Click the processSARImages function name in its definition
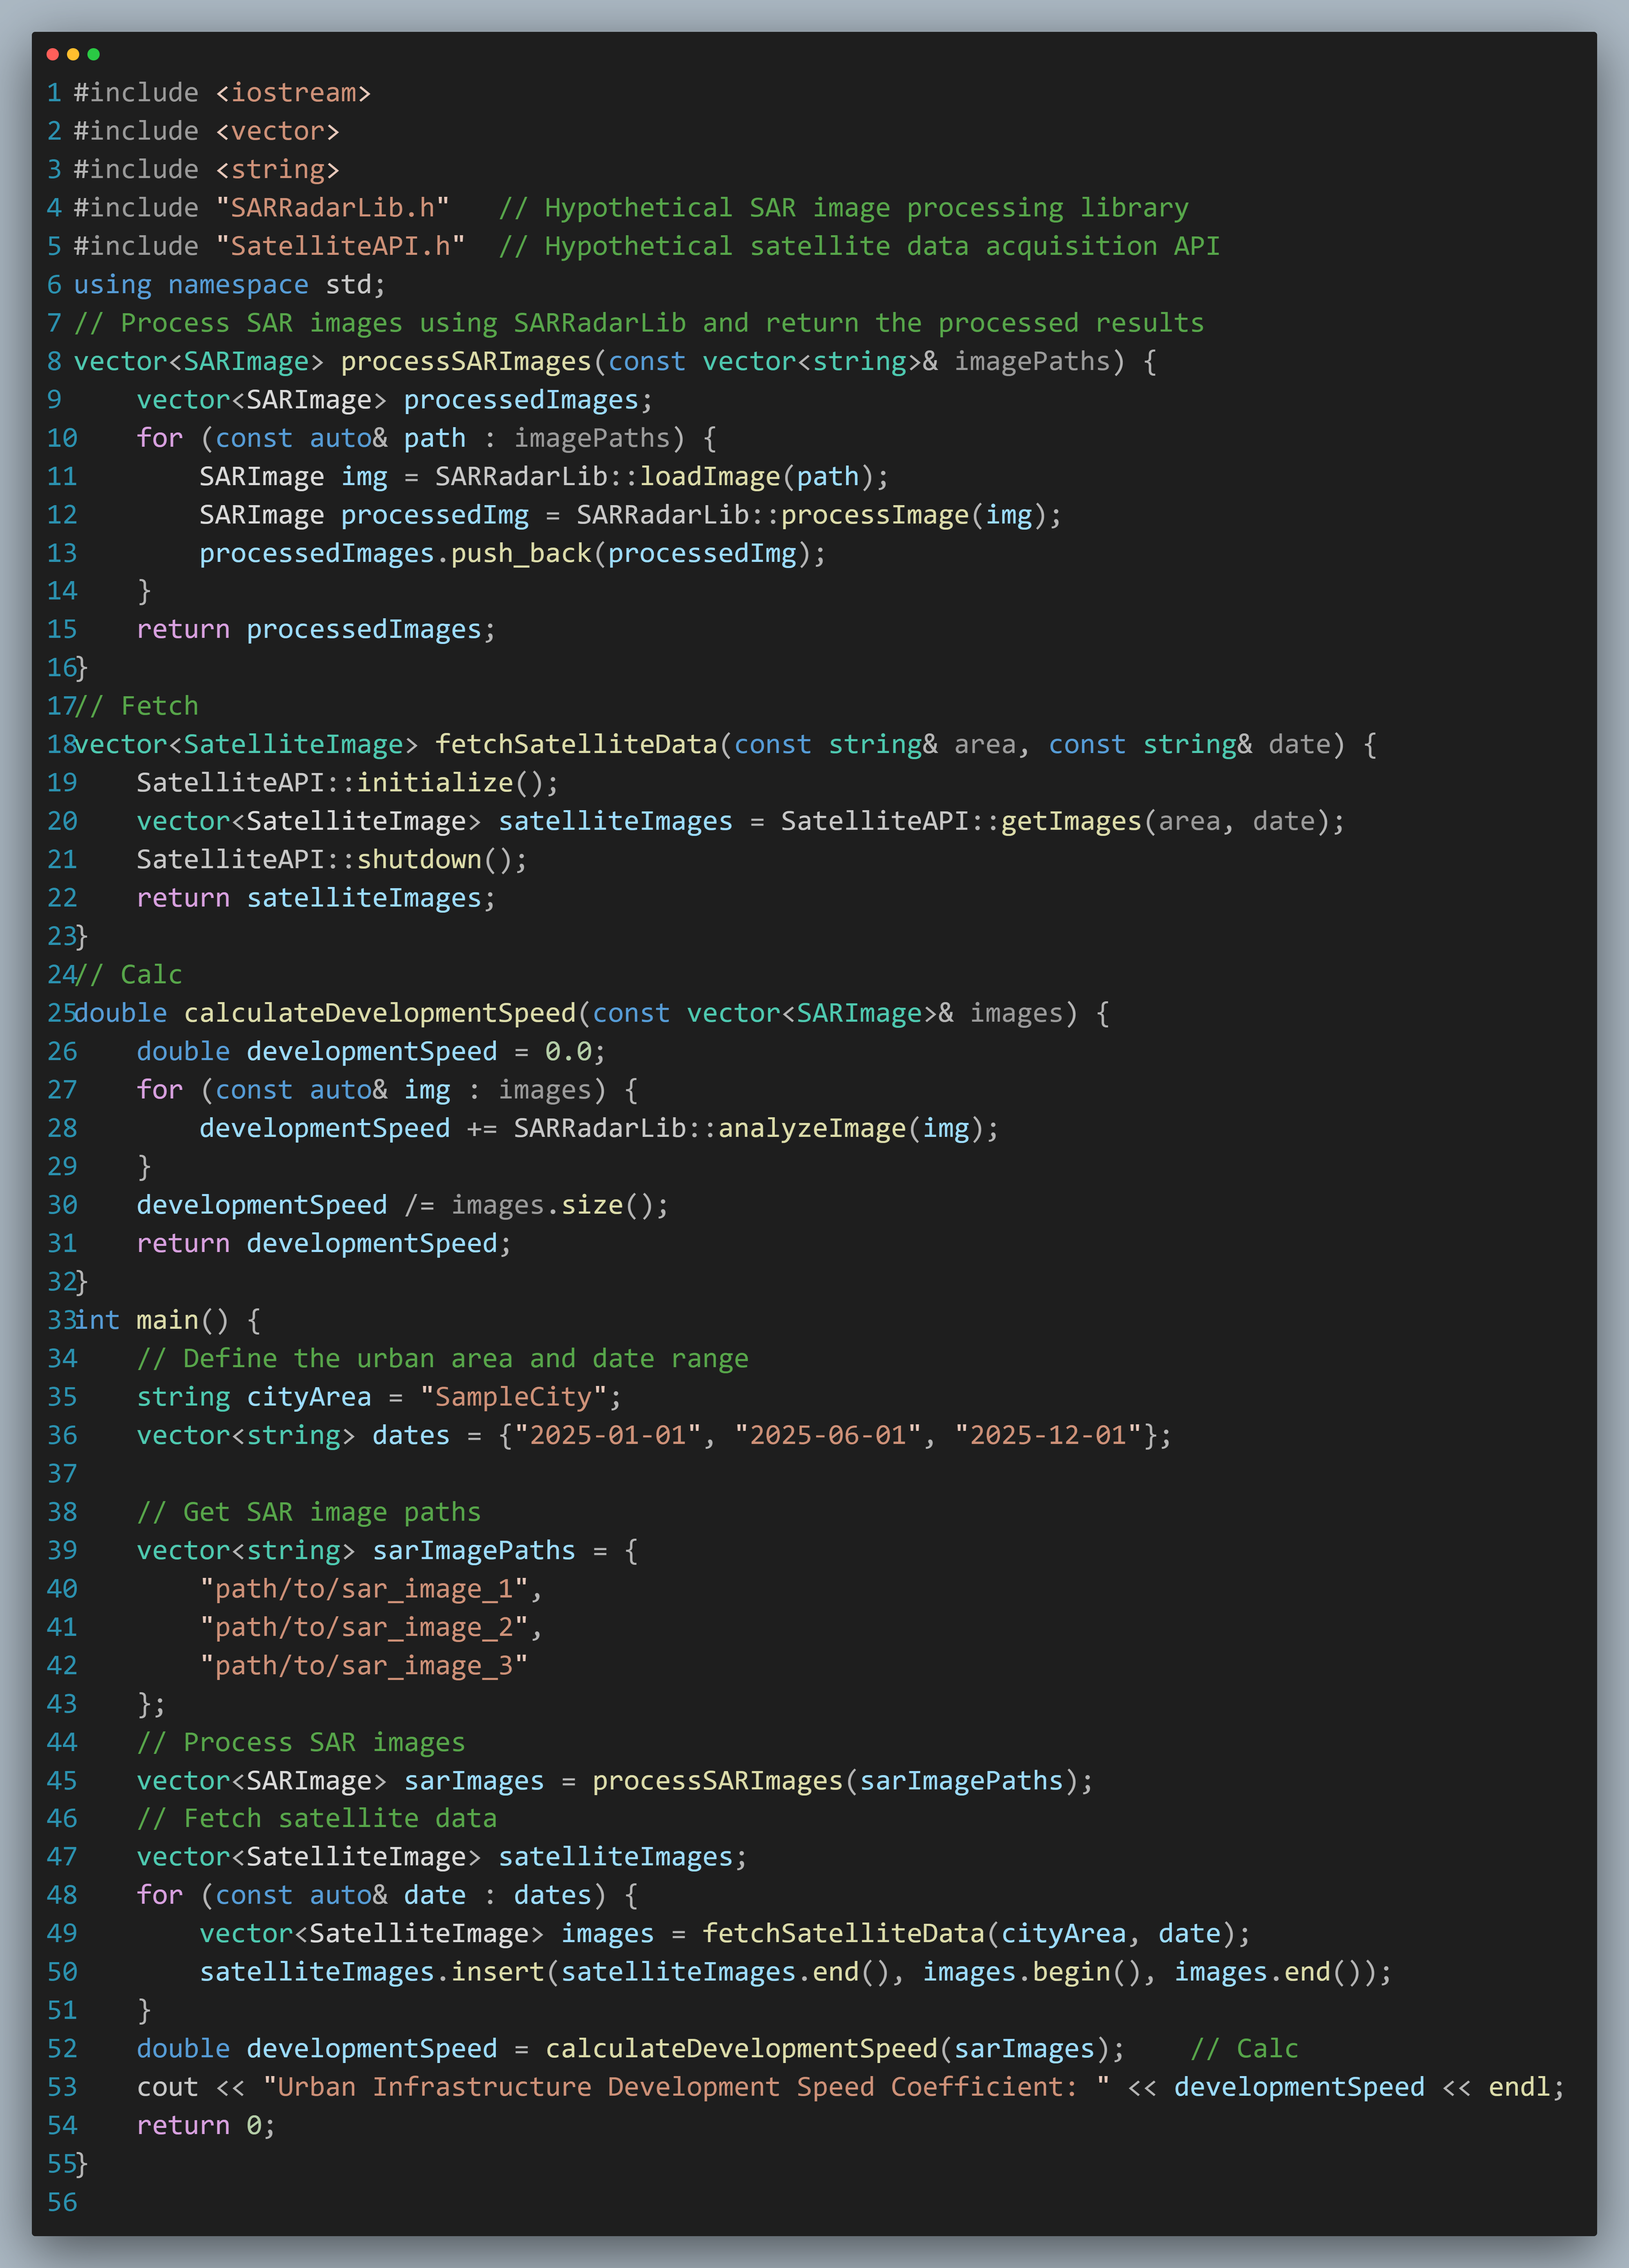Screen dimensions: 1629x2268 (466, 361)
